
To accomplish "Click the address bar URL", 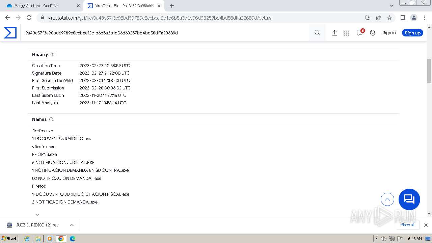I will click(159, 18).
